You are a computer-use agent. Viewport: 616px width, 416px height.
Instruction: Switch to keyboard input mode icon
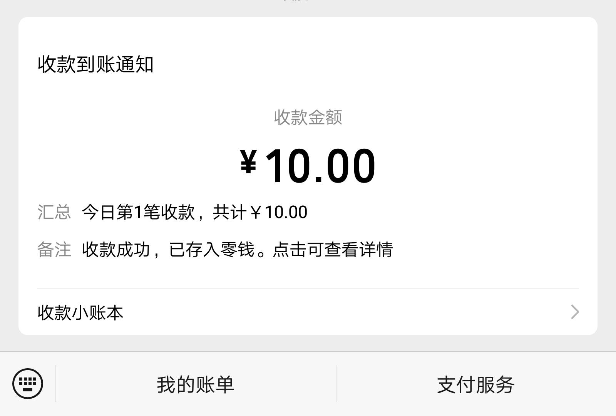(28, 384)
